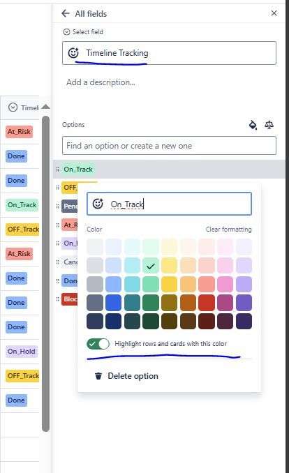Click drag handle of red Bloc option
Image resolution: width=289 pixels, height=473 pixels.
(57, 299)
